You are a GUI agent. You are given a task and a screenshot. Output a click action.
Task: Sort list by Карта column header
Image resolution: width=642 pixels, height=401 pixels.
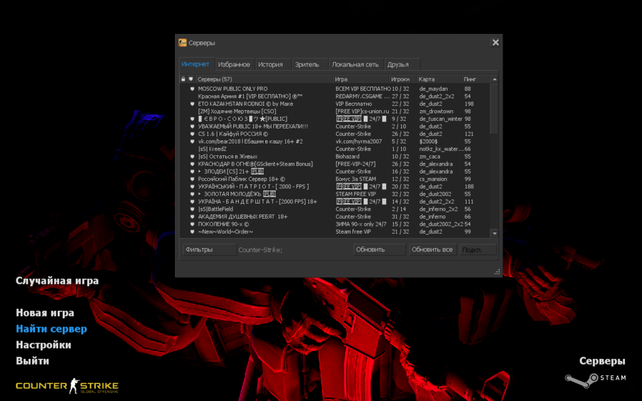click(x=439, y=79)
